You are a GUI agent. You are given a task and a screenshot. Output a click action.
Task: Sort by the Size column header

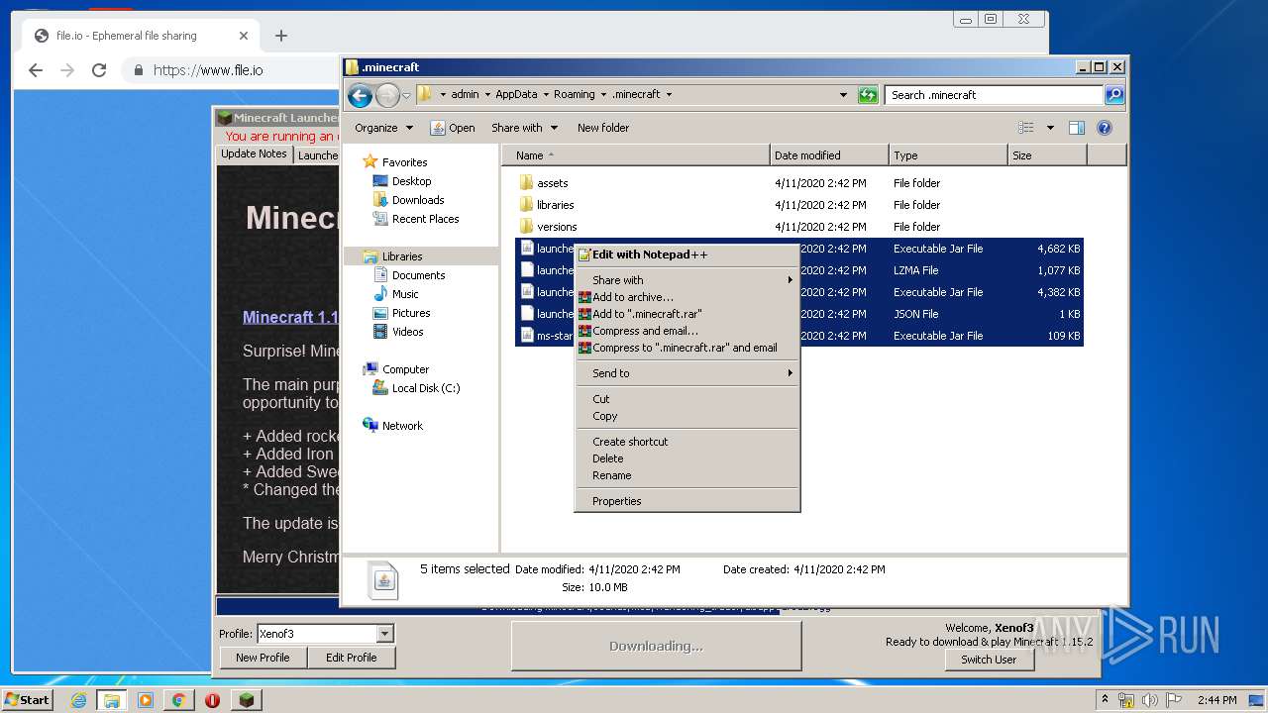[x=1047, y=155]
